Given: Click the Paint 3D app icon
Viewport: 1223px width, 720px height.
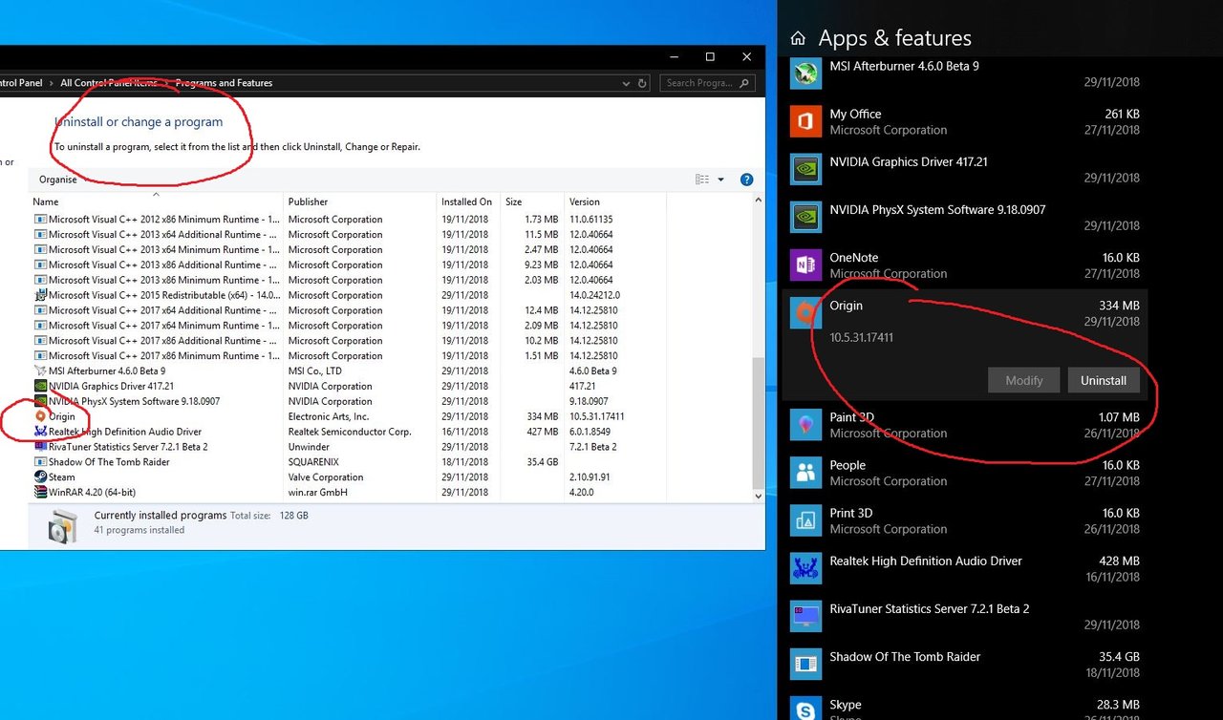Looking at the screenshot, I should (x=806, y=425).
